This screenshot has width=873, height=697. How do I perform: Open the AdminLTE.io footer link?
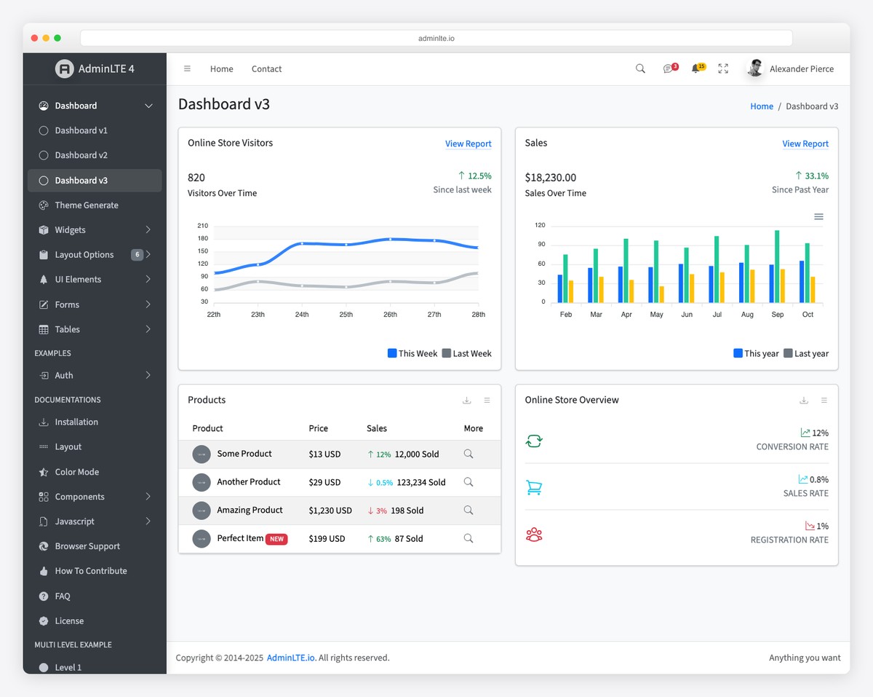290,657
